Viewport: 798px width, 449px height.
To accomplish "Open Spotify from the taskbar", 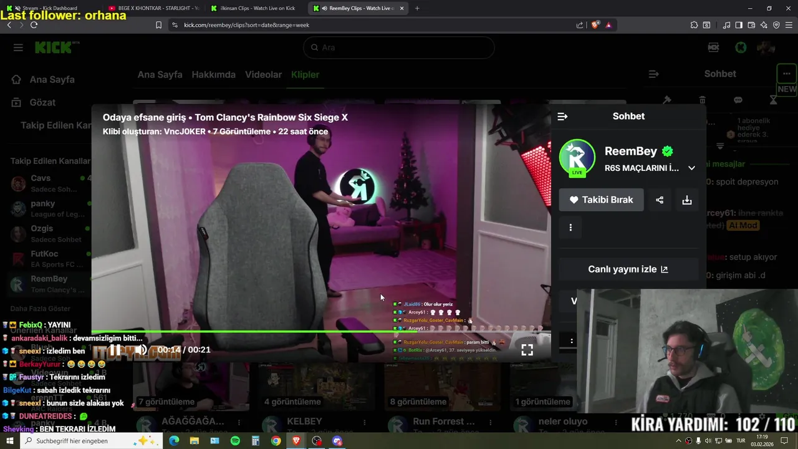I will [x=235, y=441].
